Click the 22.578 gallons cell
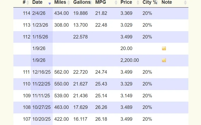Image resolution: width=201 pixels, height=125 pixels. (80, 37)
